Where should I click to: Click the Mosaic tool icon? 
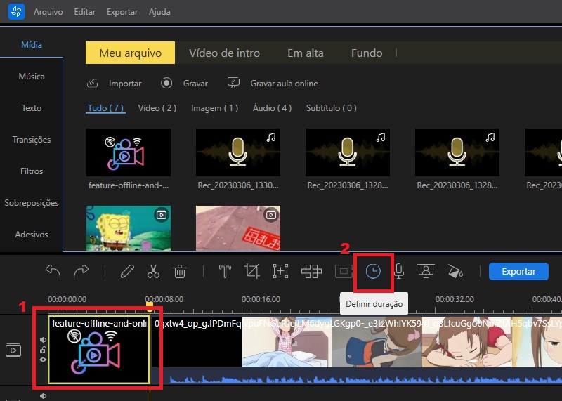point(311,271)
